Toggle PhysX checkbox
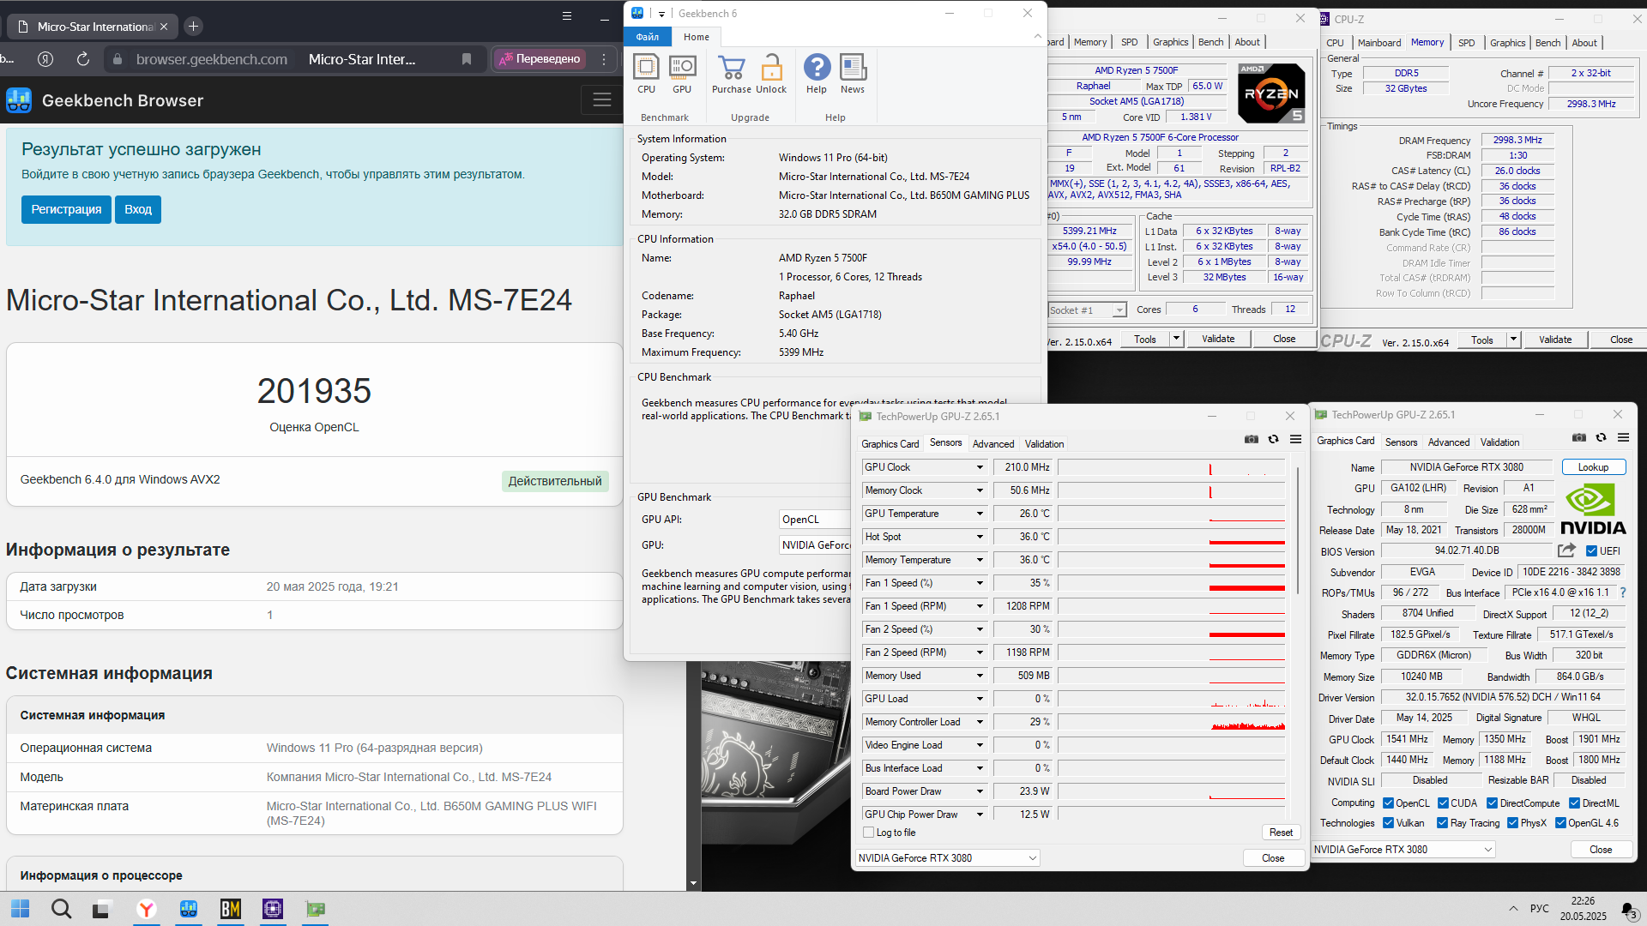The height and width of the screenshot is (926, 1647). (1513, 823)
